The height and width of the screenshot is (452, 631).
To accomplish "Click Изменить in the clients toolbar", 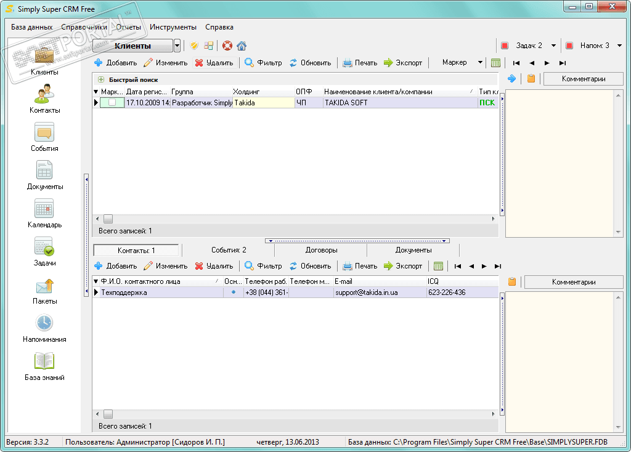I will coord(165,63).
